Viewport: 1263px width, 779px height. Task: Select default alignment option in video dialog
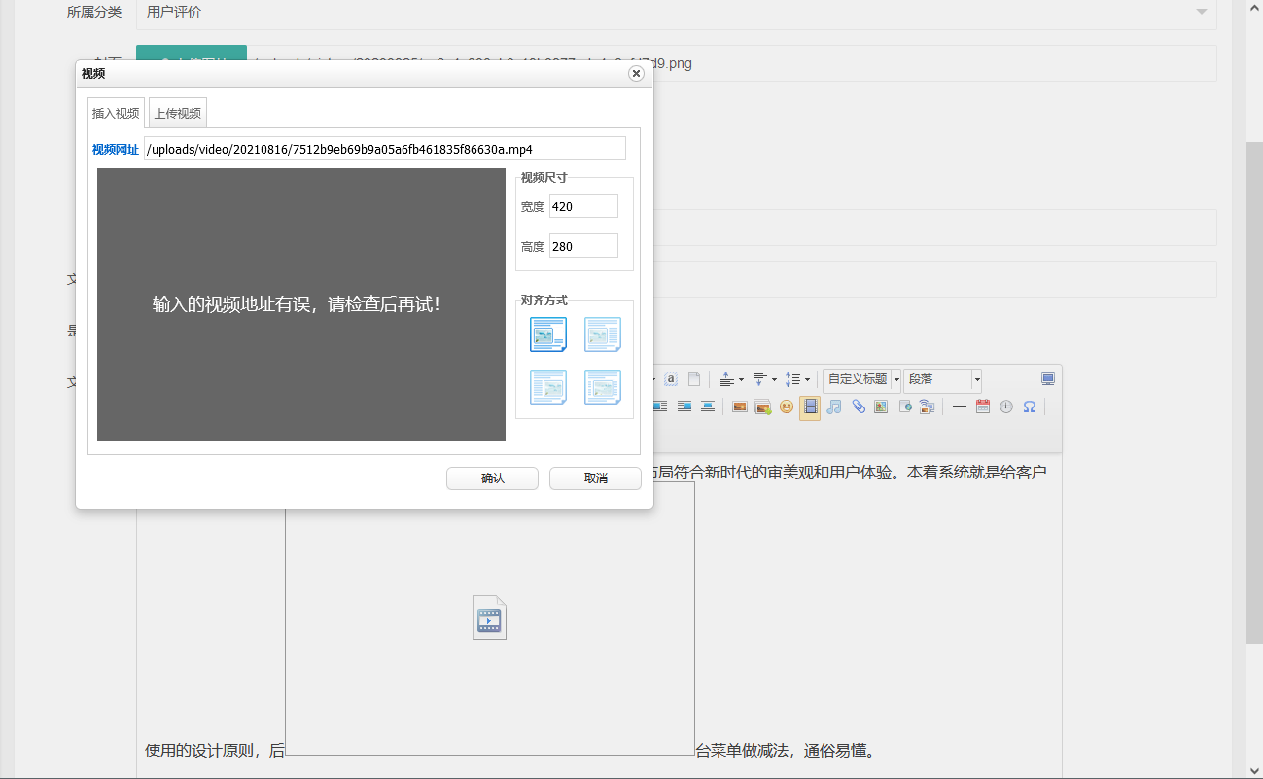click(x=548, y=335)
